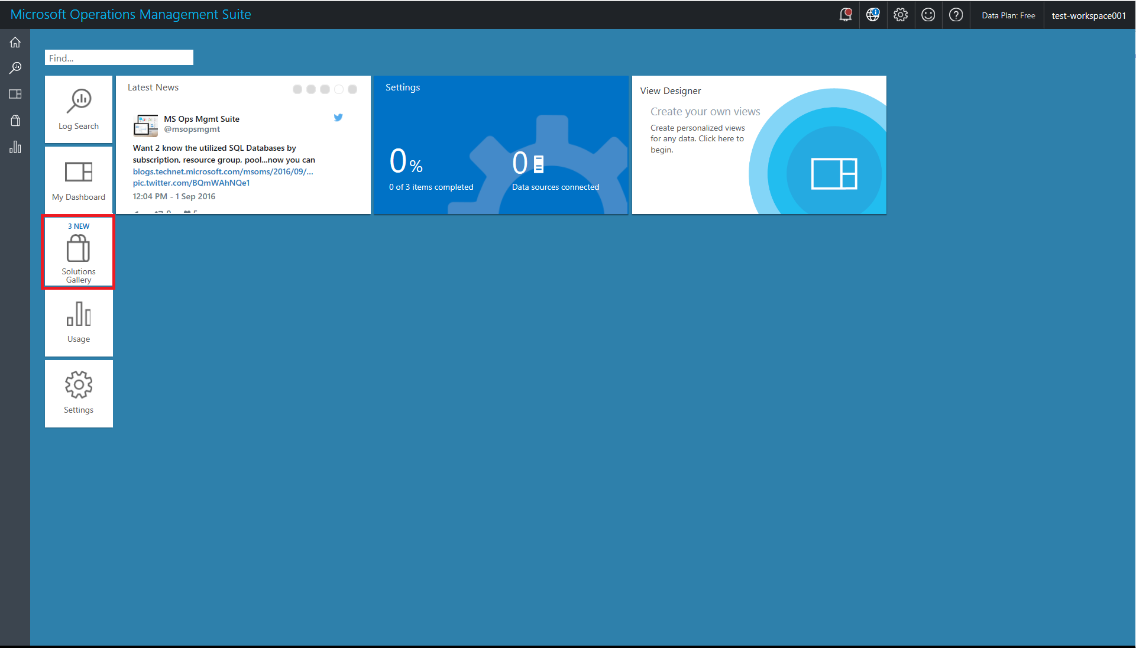
Task: Open Solutions Gallery bag icon in sidebar
Action: (15, 121)
